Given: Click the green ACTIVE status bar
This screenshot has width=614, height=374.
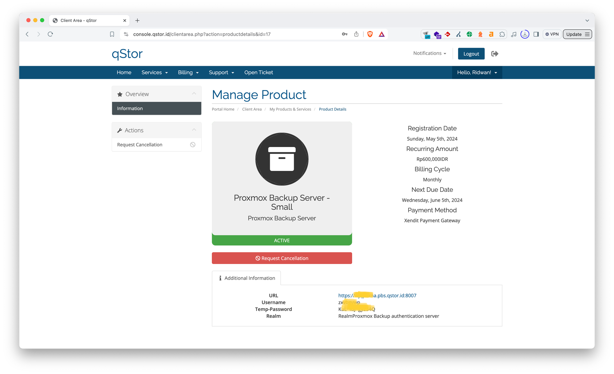Looking at the screenshot, I should [x=282, y=240].
